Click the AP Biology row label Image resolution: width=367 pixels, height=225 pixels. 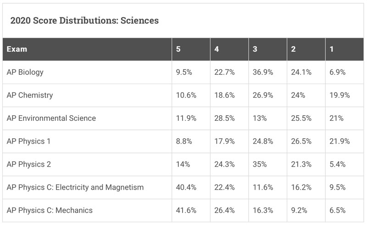click(25, 72)
